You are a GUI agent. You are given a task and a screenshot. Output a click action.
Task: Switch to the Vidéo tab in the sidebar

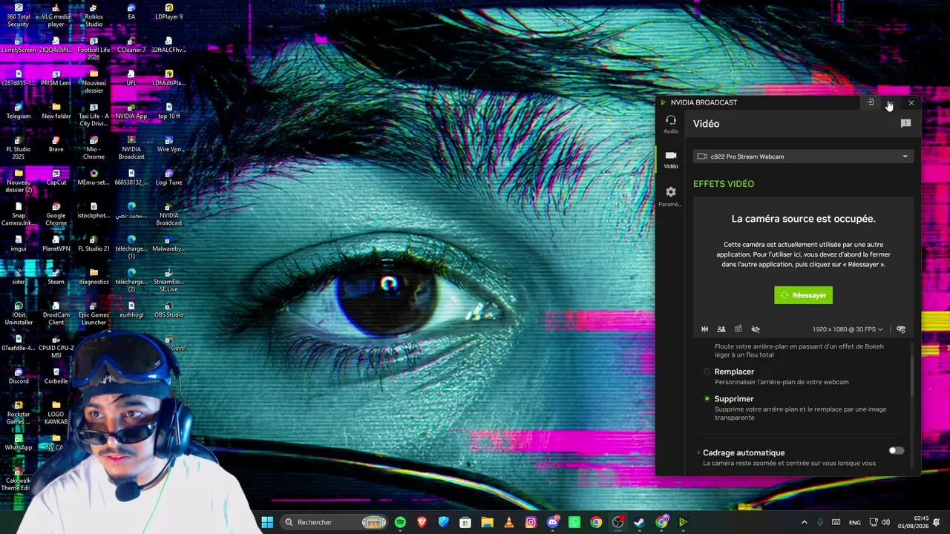coord(671,159)
